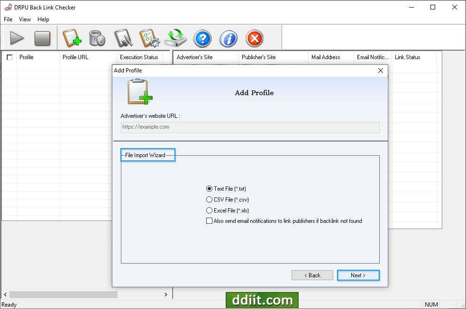Enable email notifications to link publishers

[209, 221]
